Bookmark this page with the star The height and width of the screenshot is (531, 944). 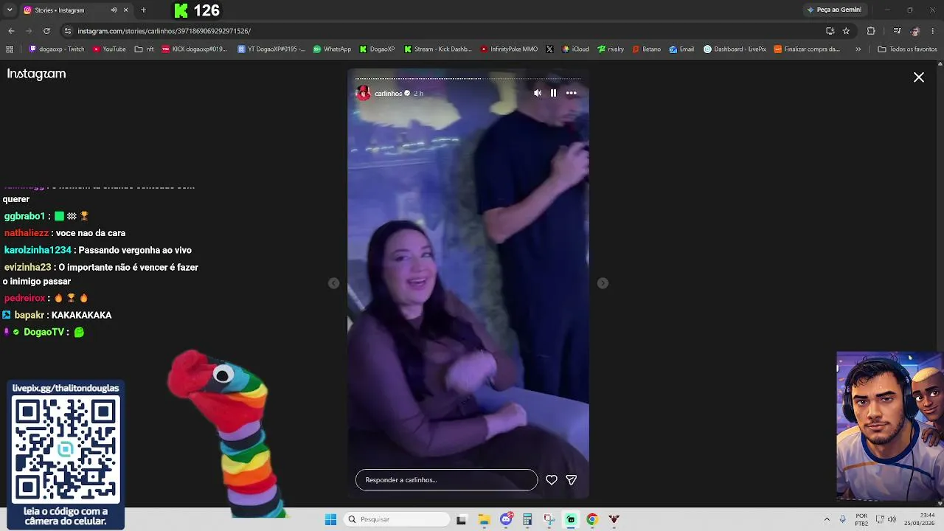tap(846, 31)
